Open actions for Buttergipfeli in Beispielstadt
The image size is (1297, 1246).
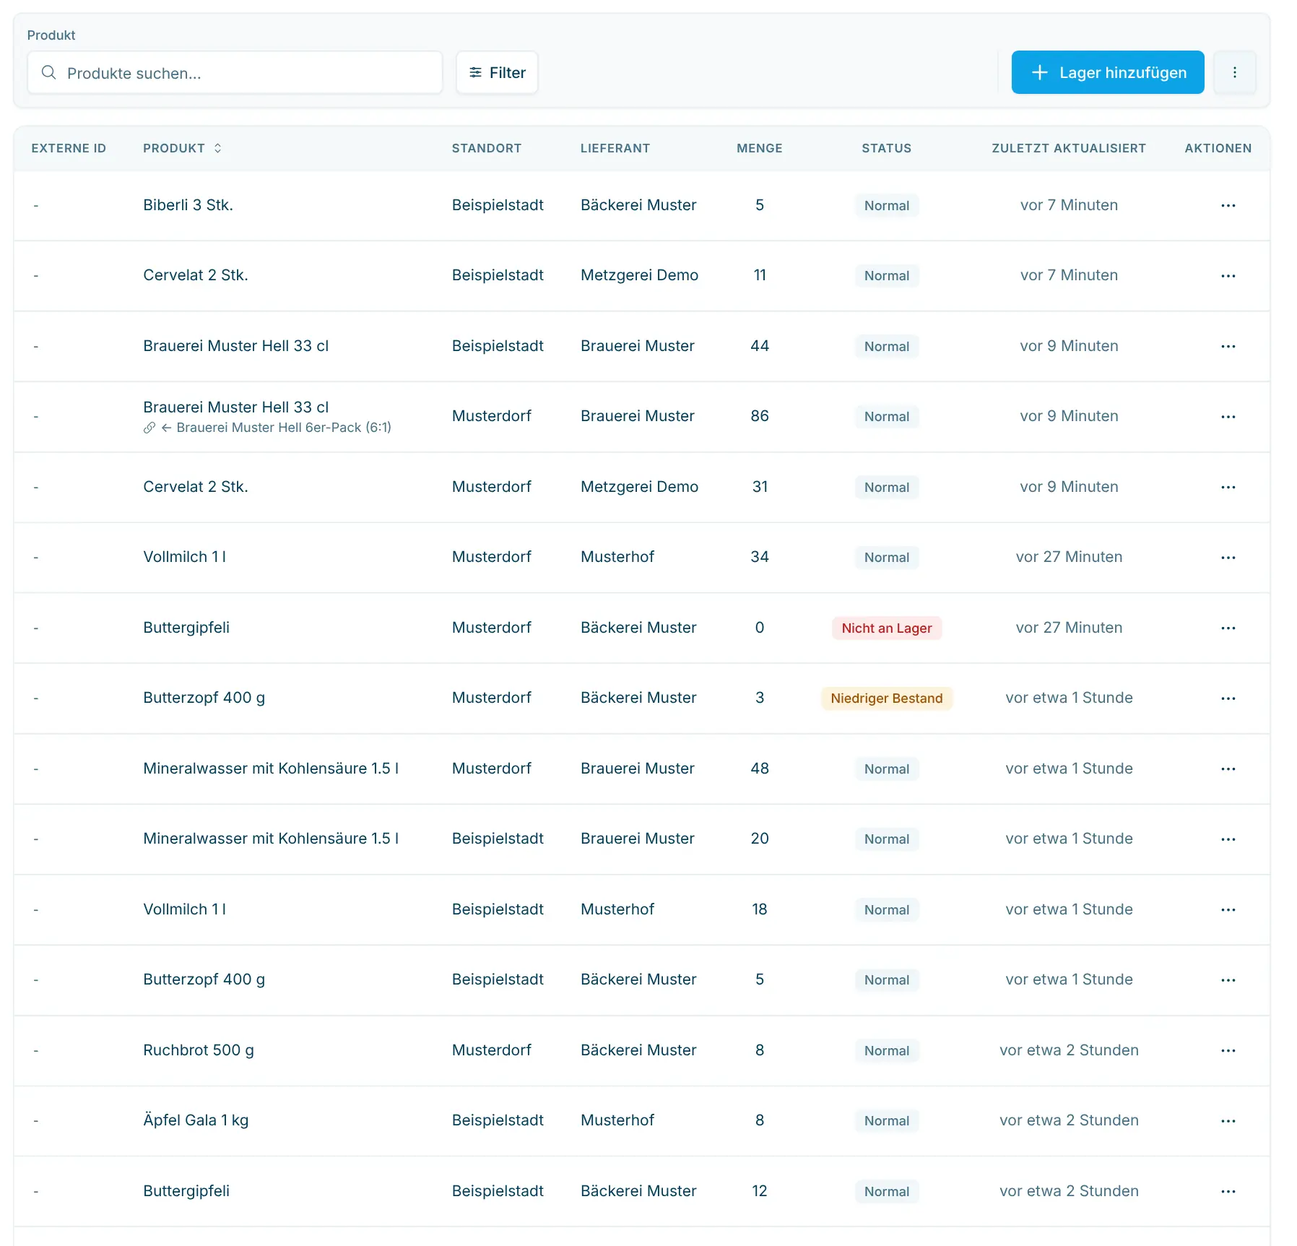[x=1228, y=1192]
